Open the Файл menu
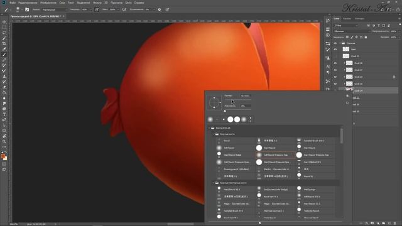This screenshot has width=402, height=226. coord(13,3)
